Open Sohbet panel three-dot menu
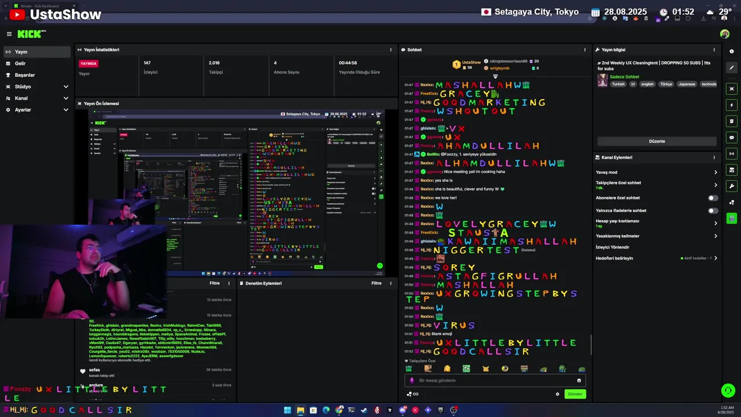The width and height of the screenshot is (741, 417). point(585,50)
